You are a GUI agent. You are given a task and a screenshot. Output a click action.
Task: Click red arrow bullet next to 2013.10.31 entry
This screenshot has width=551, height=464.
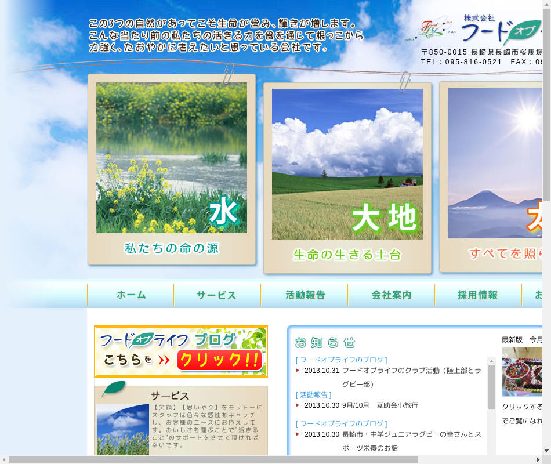point(298,370)
